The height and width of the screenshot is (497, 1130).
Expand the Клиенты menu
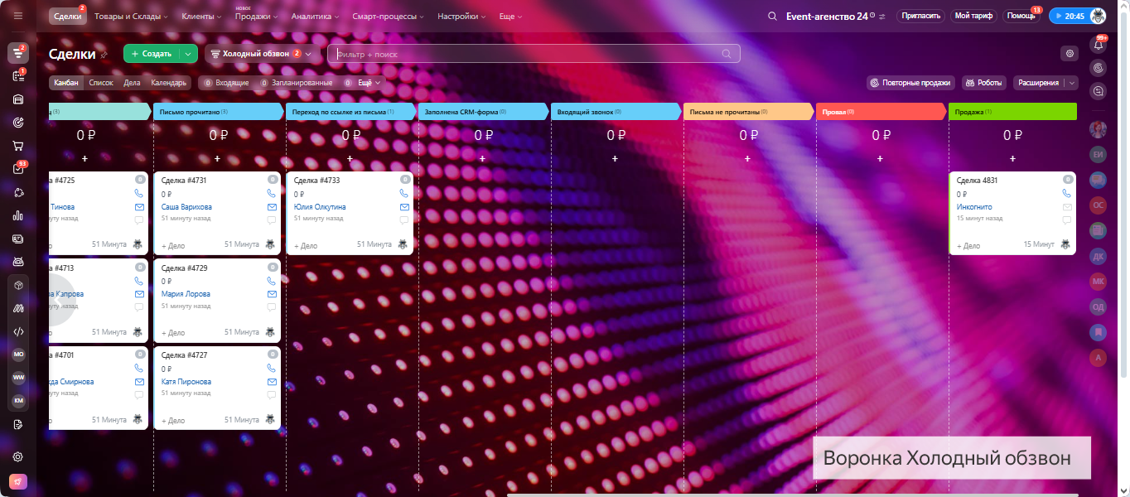click(201, 16)
